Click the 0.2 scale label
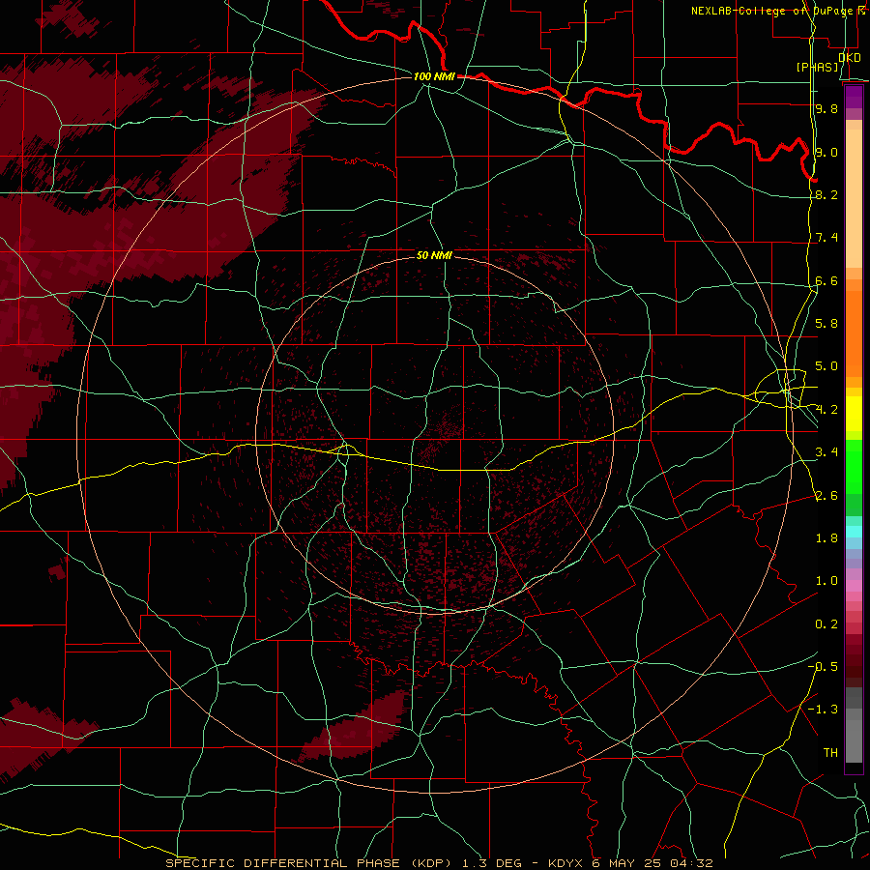Viewport: 870px width, 870px height. 826,624
